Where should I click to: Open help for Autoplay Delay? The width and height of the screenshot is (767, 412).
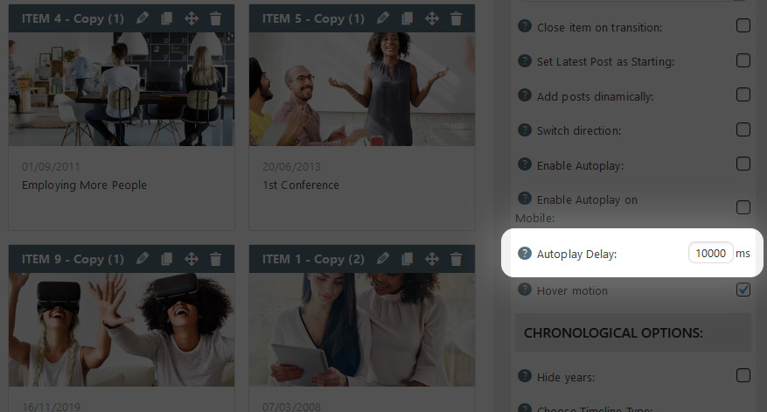(525, 253)
